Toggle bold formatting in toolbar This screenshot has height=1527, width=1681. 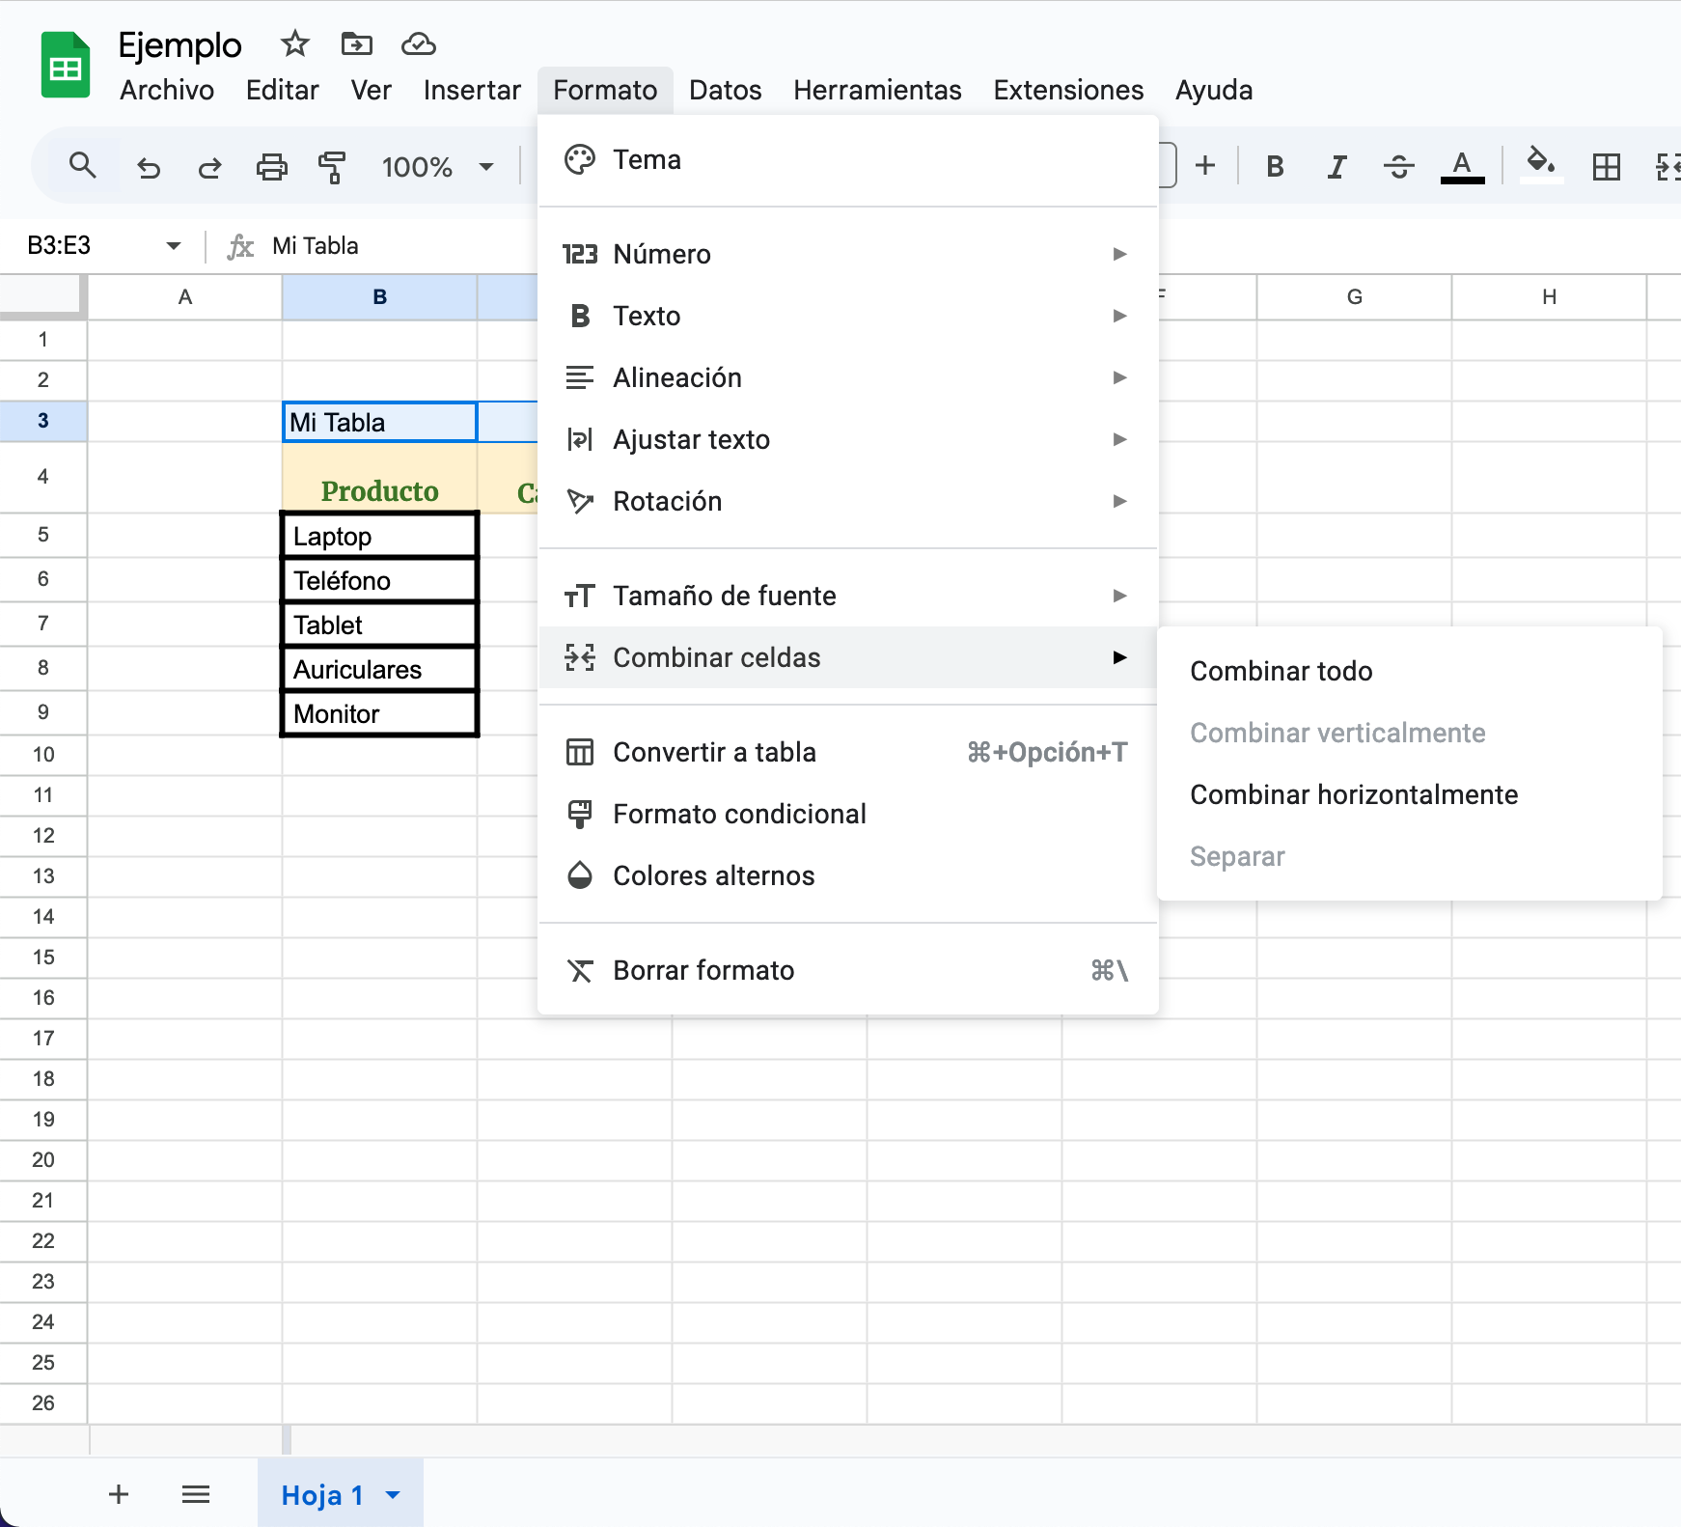(x=1275, y=167)
